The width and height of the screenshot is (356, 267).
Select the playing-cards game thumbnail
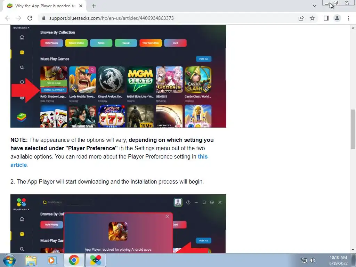pos(54,116)
